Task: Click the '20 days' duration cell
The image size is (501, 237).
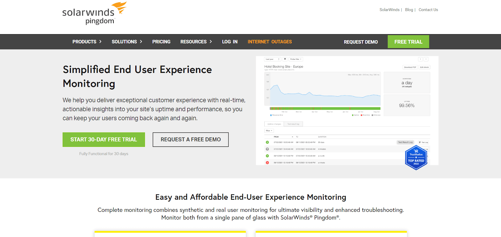Action: 321,142
